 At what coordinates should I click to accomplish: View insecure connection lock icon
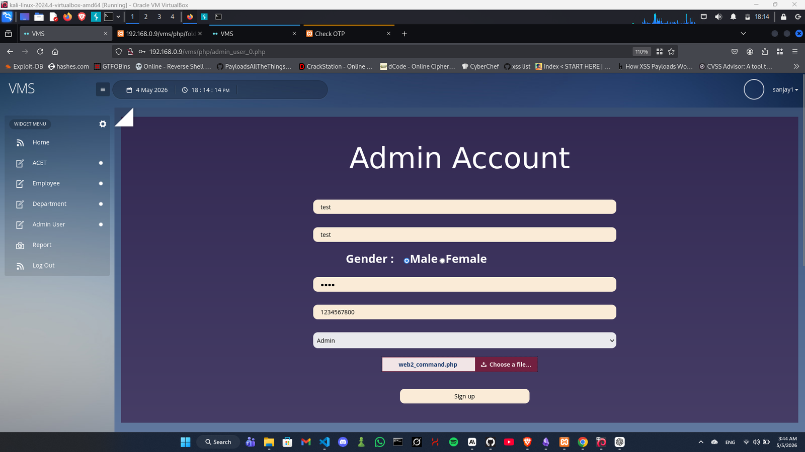click(x=130, y=51)
